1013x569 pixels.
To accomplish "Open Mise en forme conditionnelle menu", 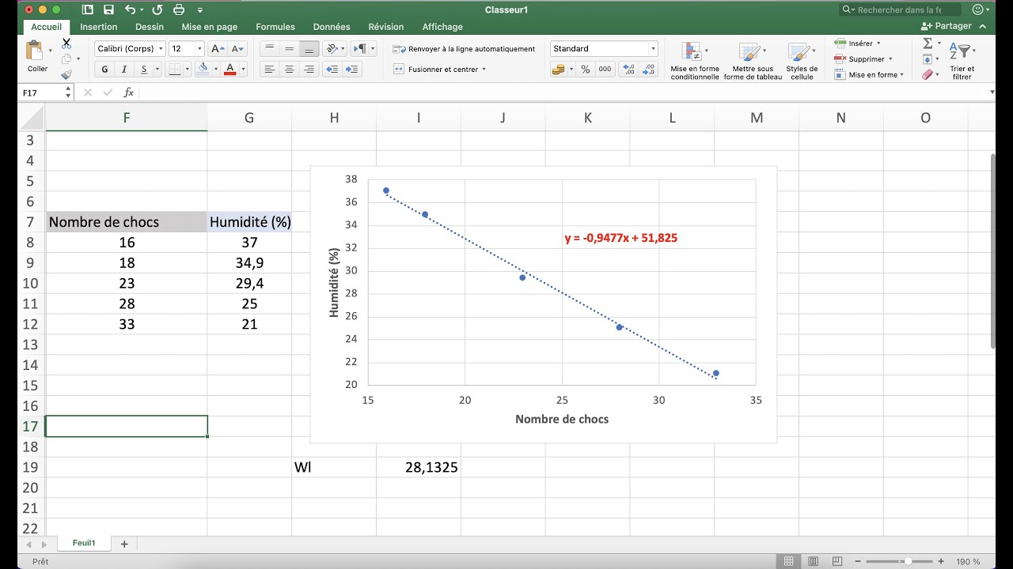I will coord(694,61).
